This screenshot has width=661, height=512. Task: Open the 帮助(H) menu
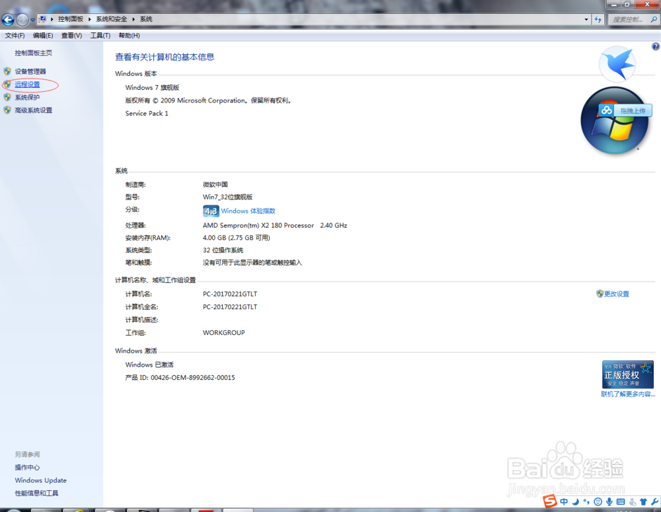[x=129, y=36]
